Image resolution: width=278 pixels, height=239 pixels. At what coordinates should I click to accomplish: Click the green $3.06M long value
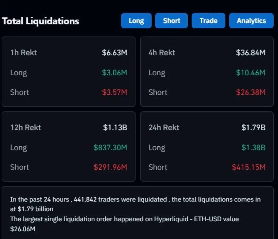(x=115, y=73)
